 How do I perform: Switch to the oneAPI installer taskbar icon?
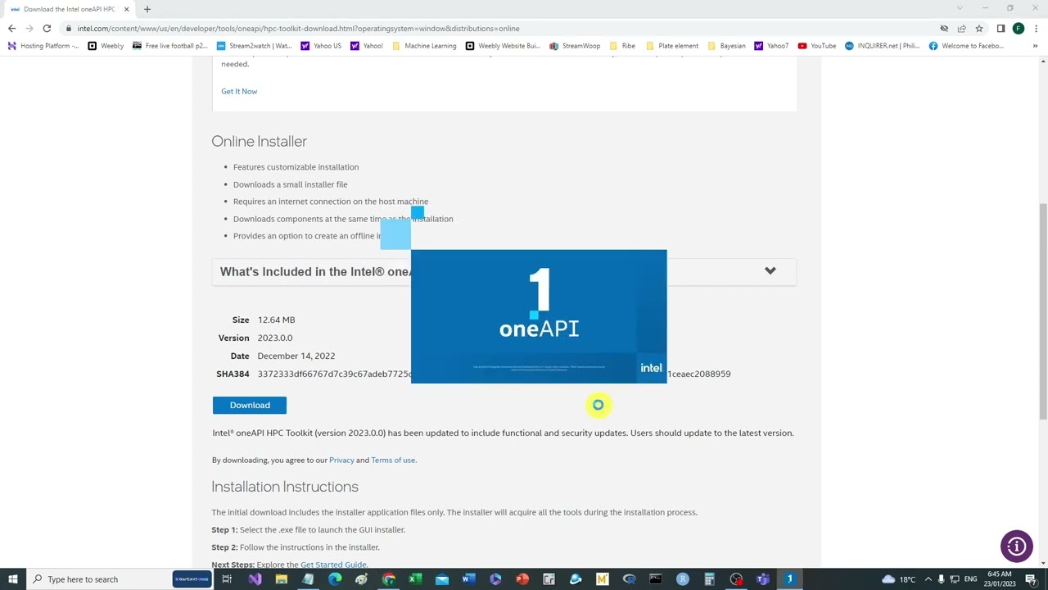(790, 579)
